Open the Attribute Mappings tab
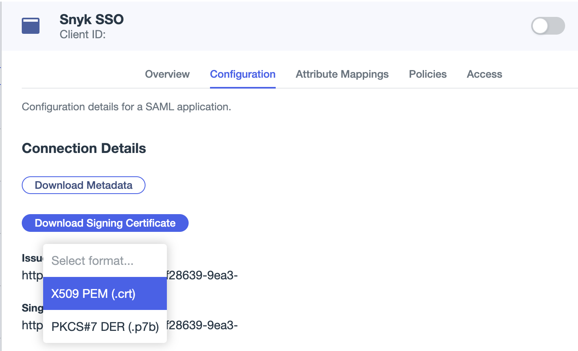This screenshot has height=351, width=578. [342, 74]
